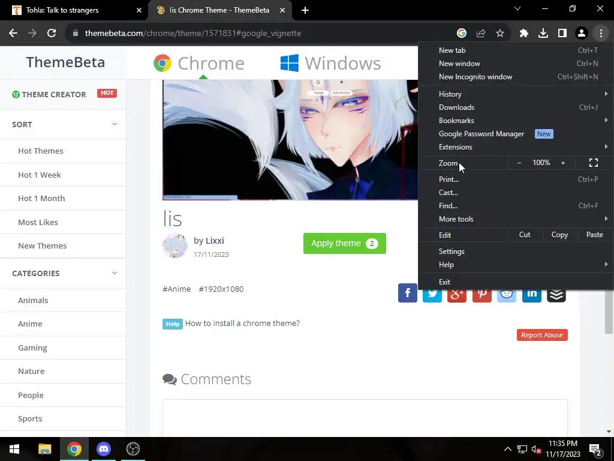614x461 pixels.
Task: Open Downloads from the Chrome menu
Action: coord(516,107)
